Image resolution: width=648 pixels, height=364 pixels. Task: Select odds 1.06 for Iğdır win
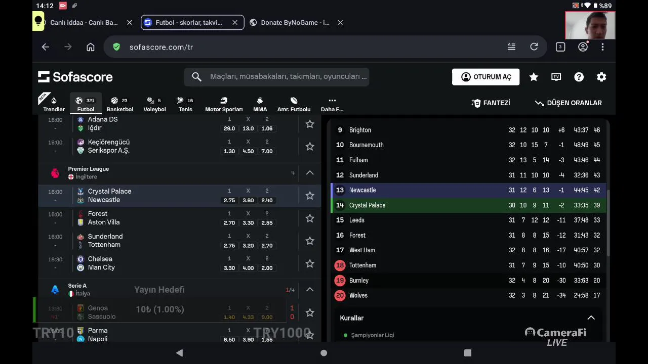point(267,128)
